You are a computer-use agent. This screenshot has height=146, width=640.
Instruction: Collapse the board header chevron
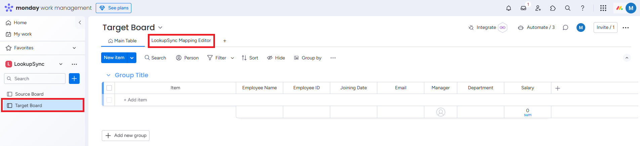point(627,58)
